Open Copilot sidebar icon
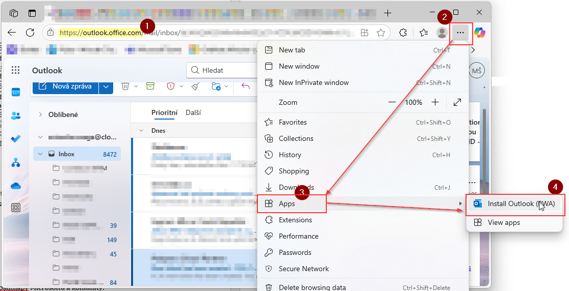The width and height of the screenshot is (569, 291). pyautogui.click(x=479, y=33)
